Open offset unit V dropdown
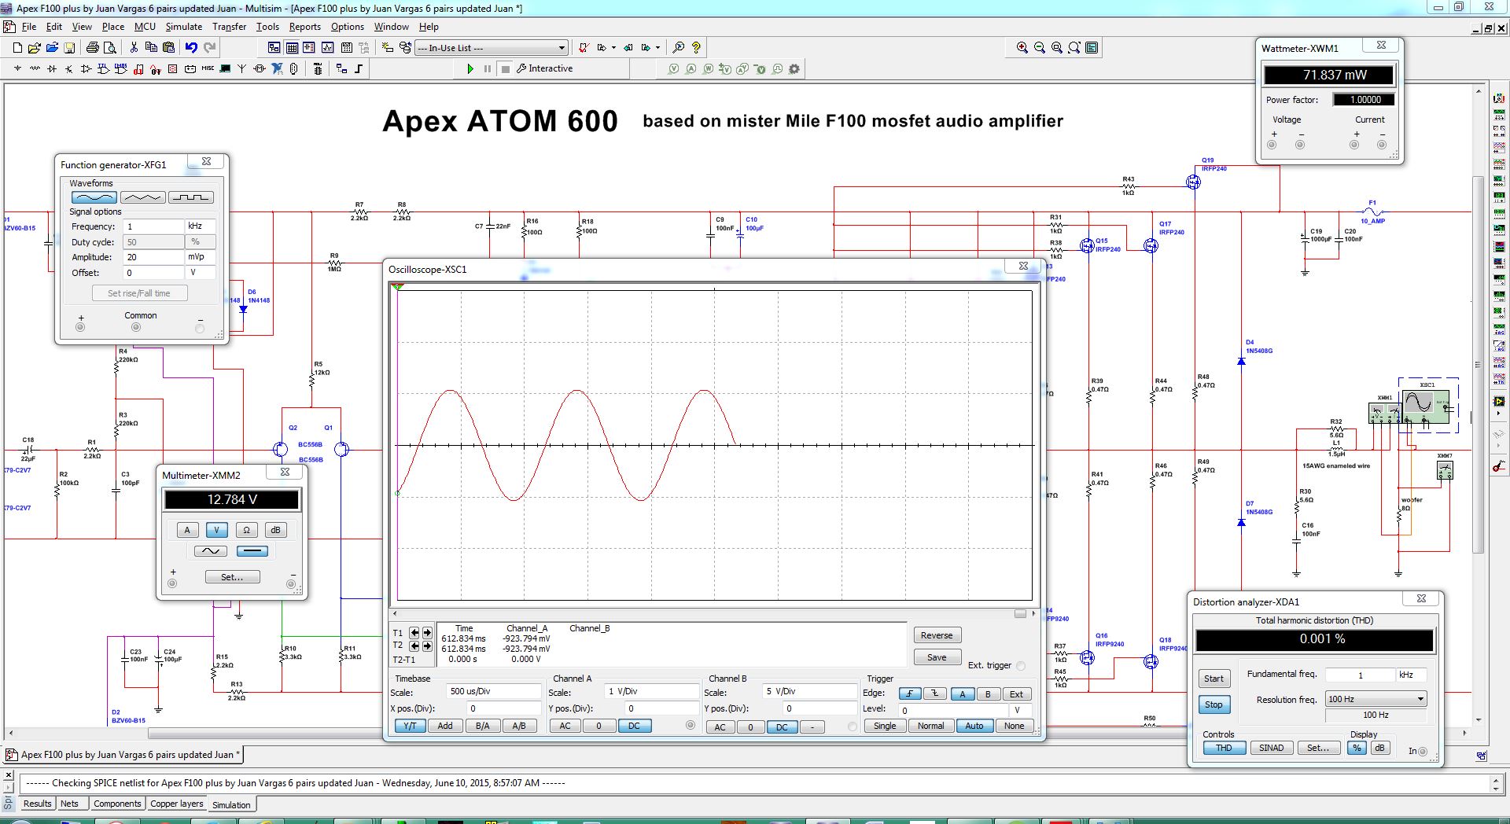 click(x=200, y=273)
